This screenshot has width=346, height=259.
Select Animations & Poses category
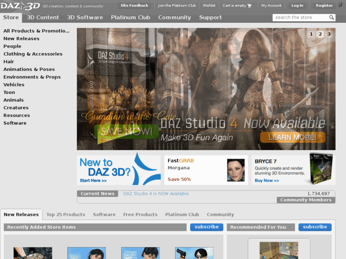(x=29, y=69)
